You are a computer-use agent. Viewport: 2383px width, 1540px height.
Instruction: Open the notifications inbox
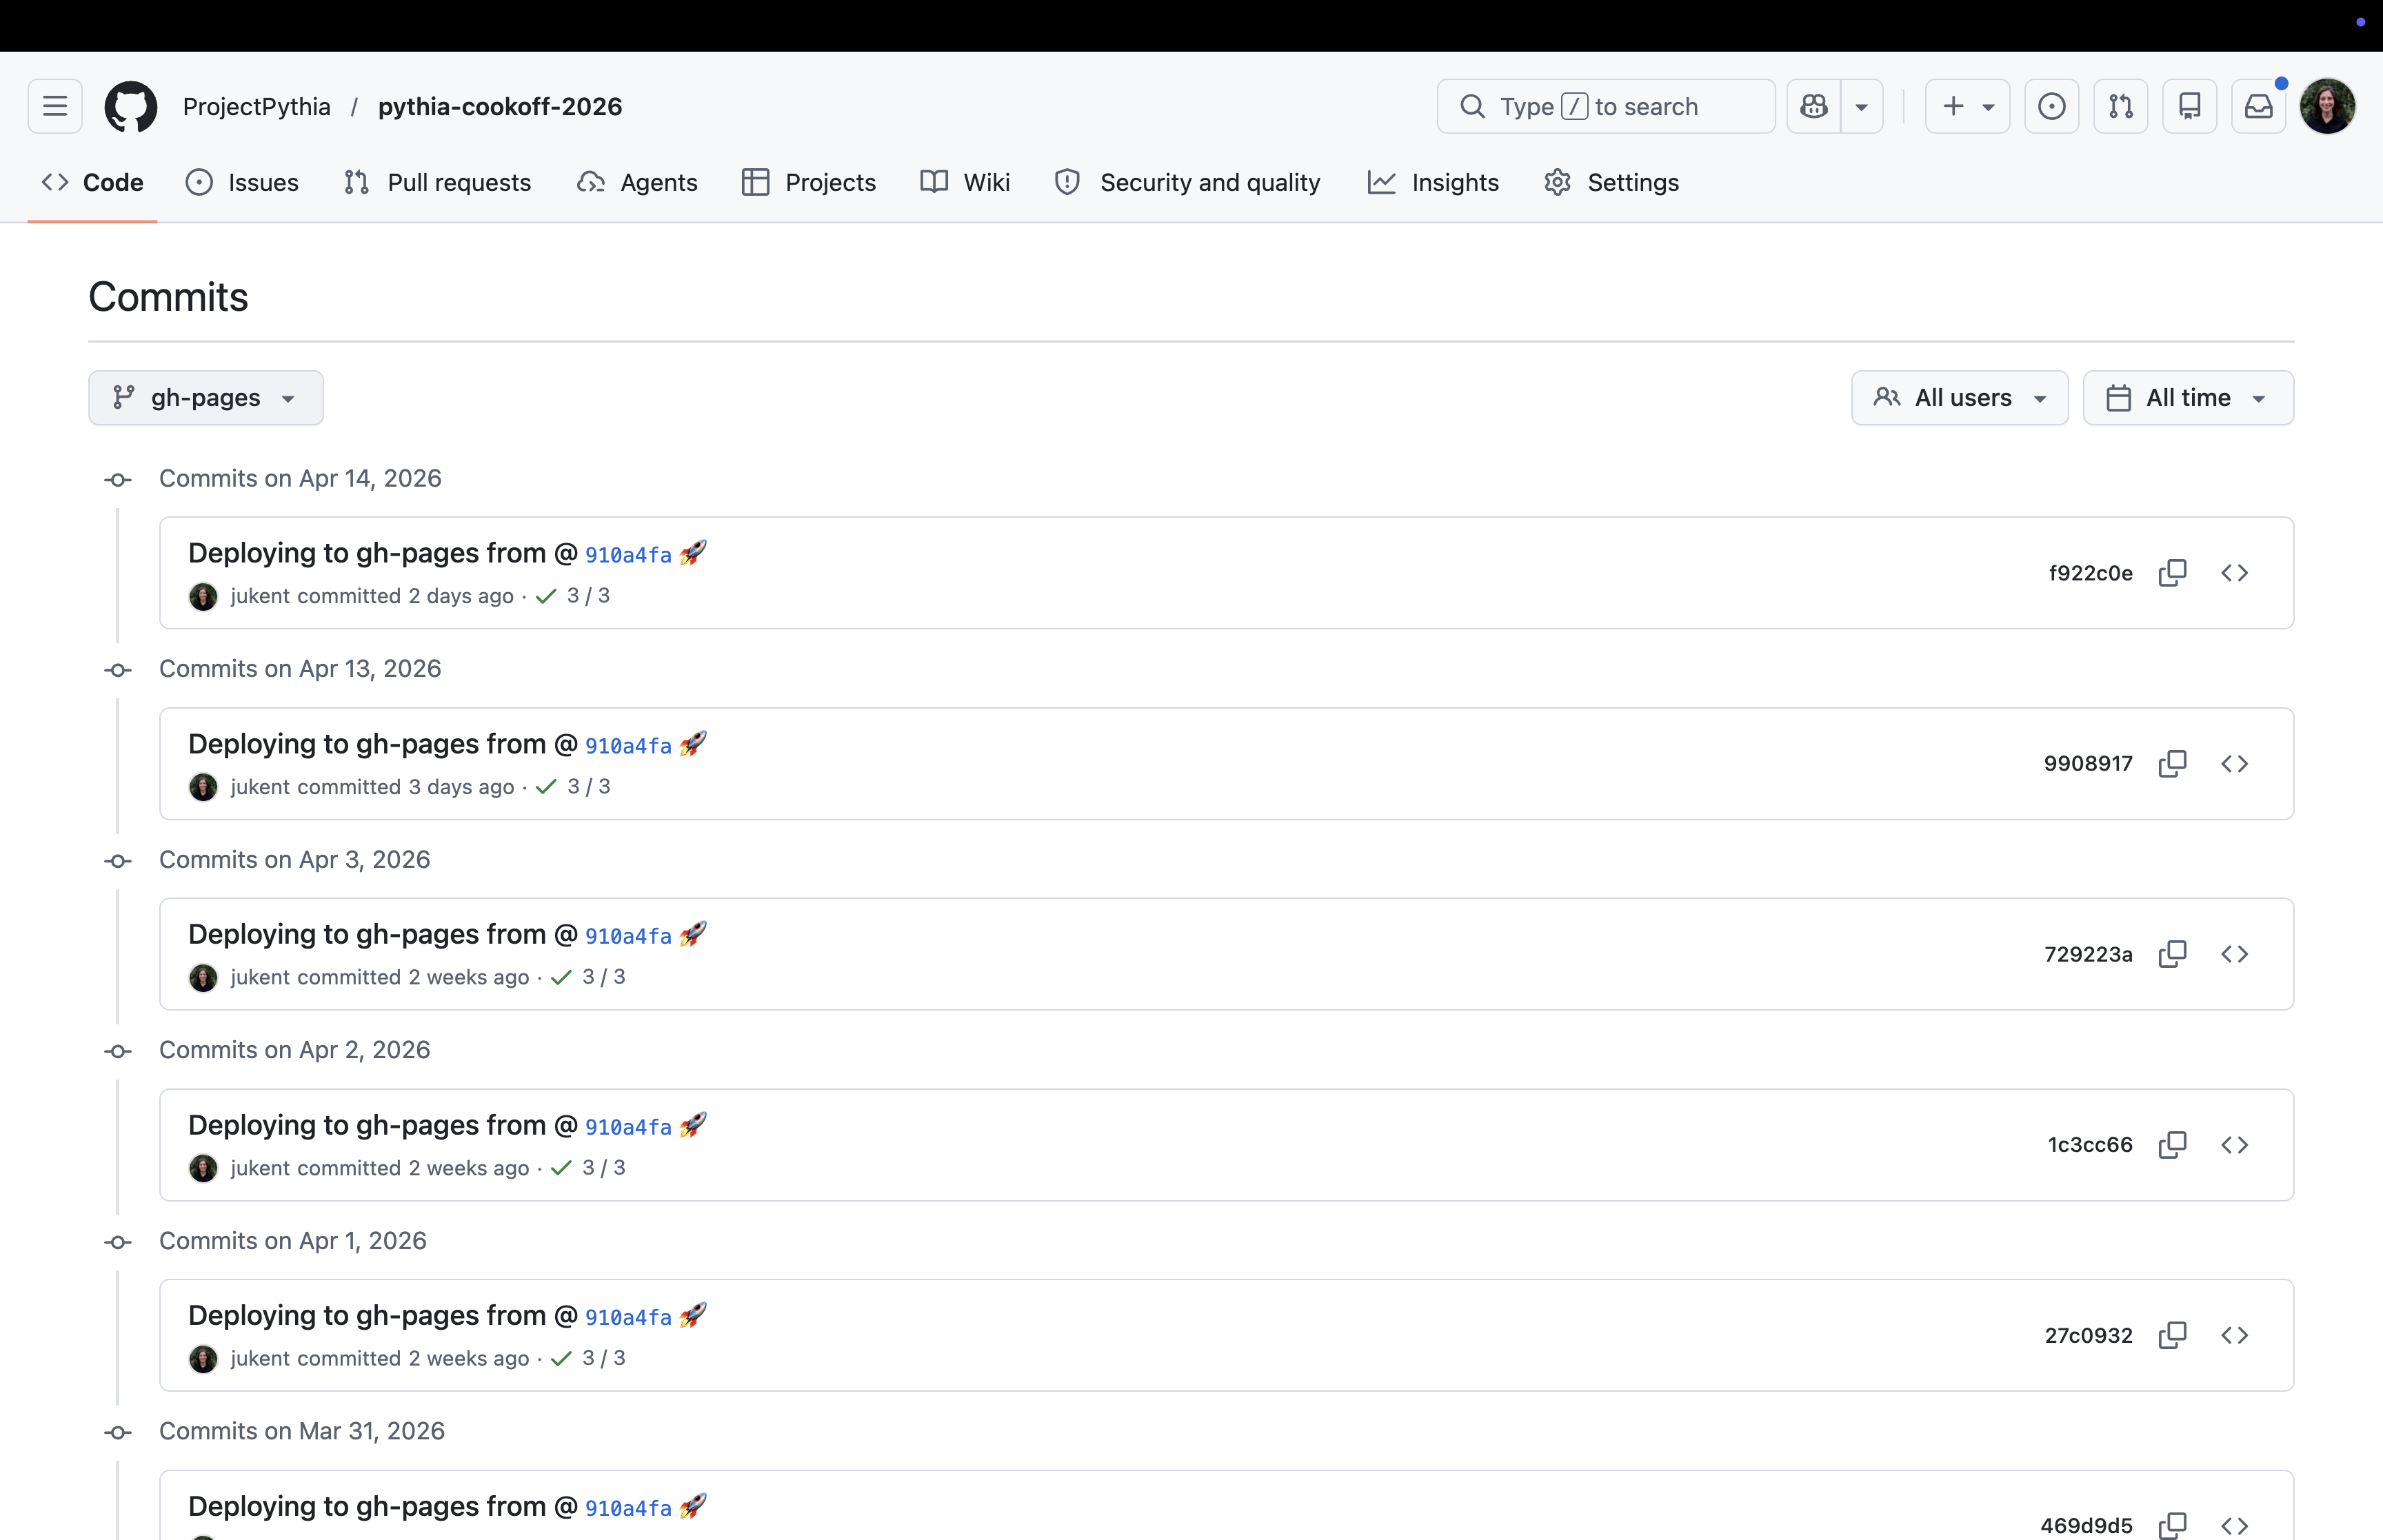[2259, 106]
